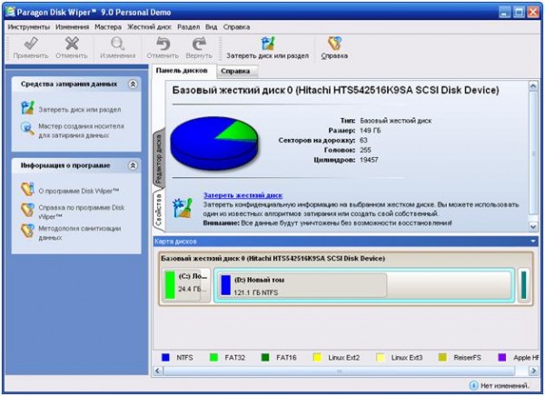Click the properties panel scroll up arrow

click(533, 86)
